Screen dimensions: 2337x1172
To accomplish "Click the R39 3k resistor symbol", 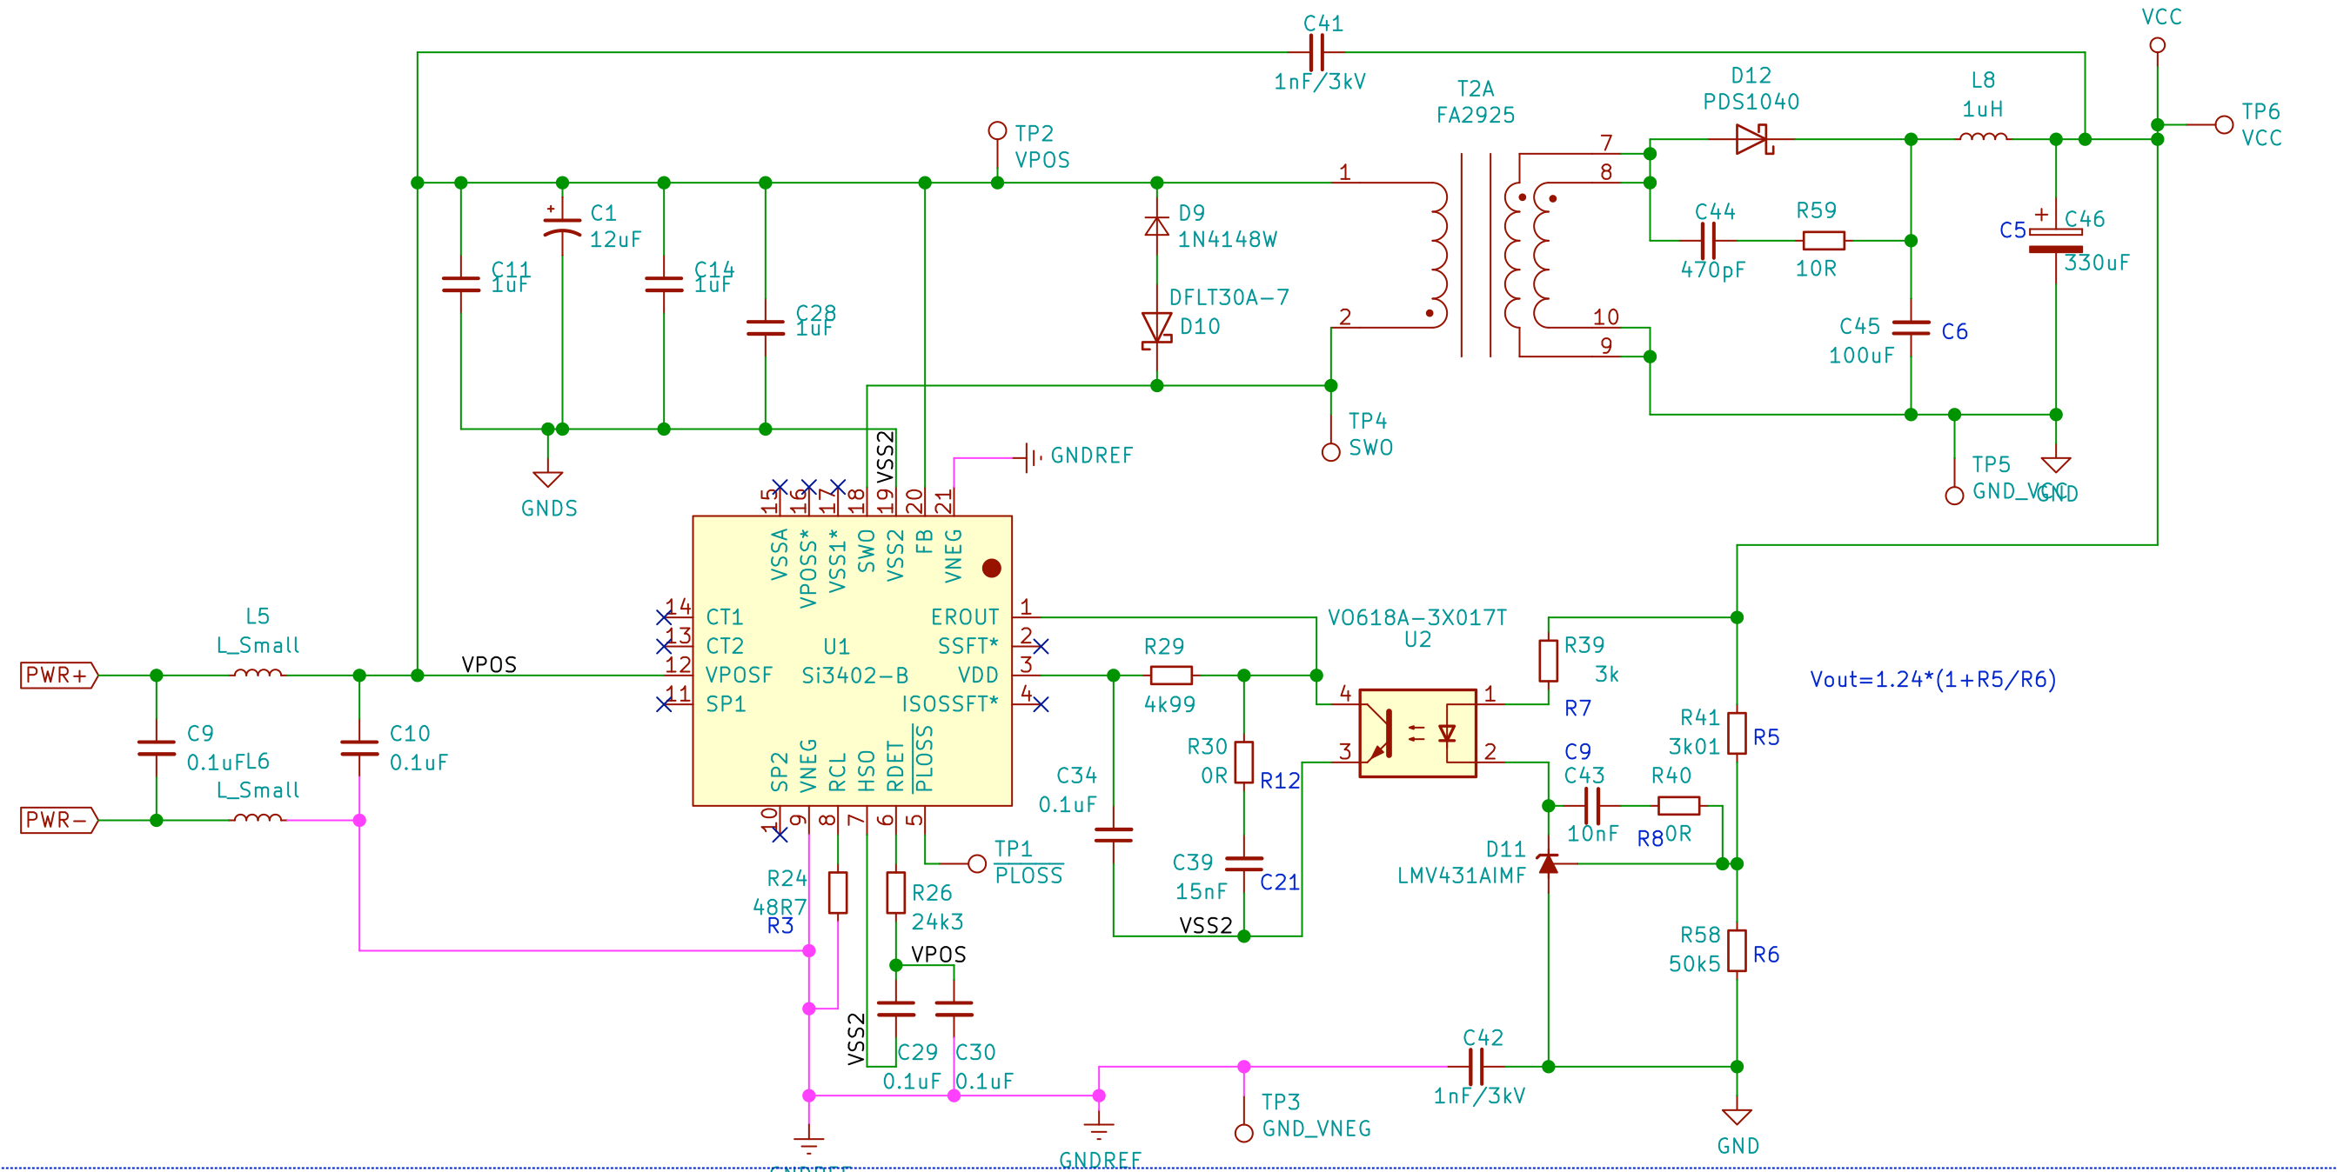I will 1549,661.
